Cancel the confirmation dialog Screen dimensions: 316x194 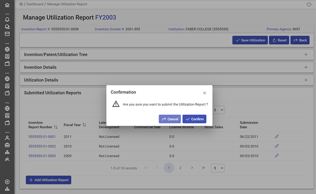pyautogui.click(x=170, y=119)
